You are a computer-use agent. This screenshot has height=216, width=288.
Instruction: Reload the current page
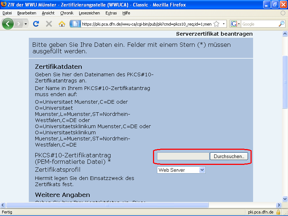pyautogui.click(x=36, y=24)
